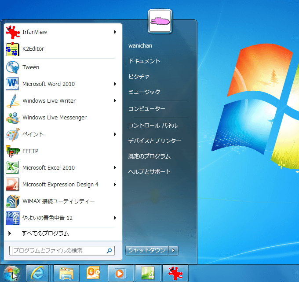Open 既定のプログラム

pyautogui.click(x=149, y=156)
